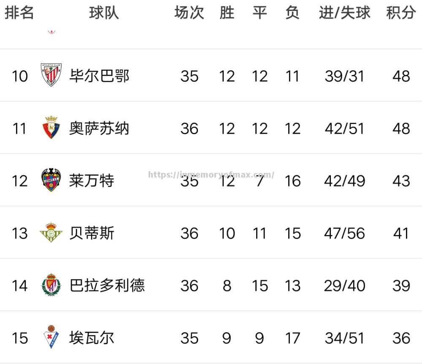Click the 进/失球 column header
Image resolution: width=422 pixels, height=364 pixels.
pos(344,13)
